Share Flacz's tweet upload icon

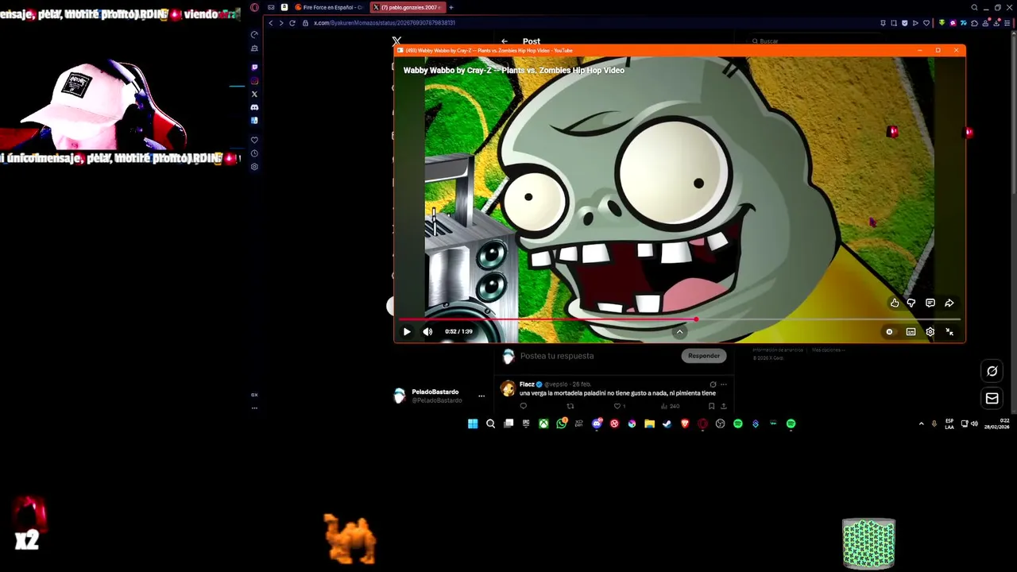[x=723, y=406]
